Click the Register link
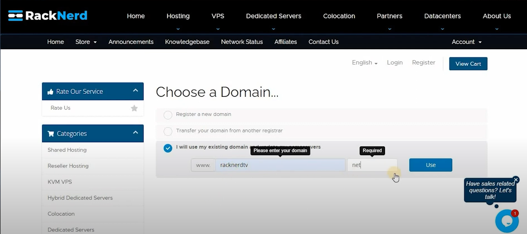This screenshot has height=234, width=527. (424, 62)
